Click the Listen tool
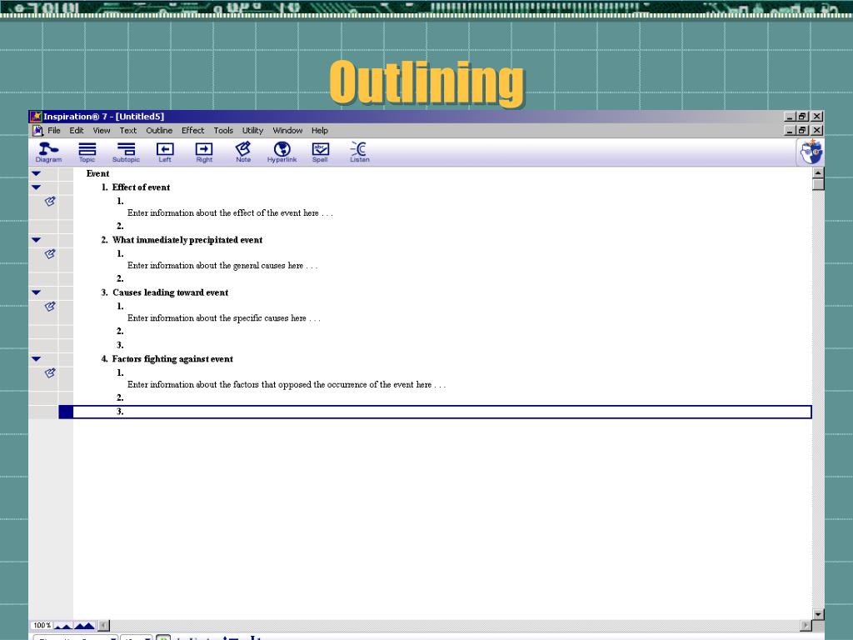This screenshot has width=853, height=640. 360,152
